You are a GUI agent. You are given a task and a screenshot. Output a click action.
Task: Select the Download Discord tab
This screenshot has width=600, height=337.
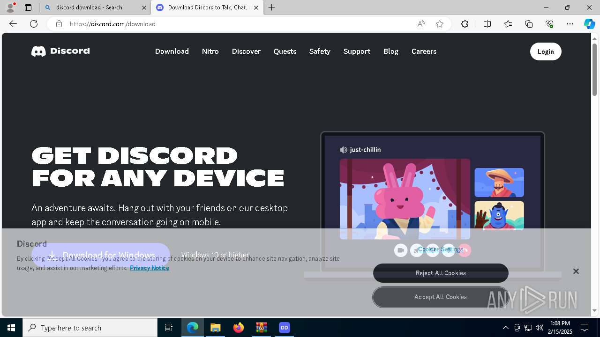coord(206,7)
